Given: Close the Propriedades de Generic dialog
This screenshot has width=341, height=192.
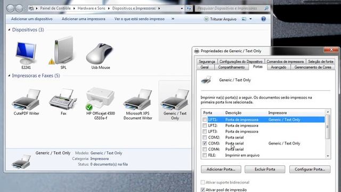Looking at the screenshot, I should 331,50.
